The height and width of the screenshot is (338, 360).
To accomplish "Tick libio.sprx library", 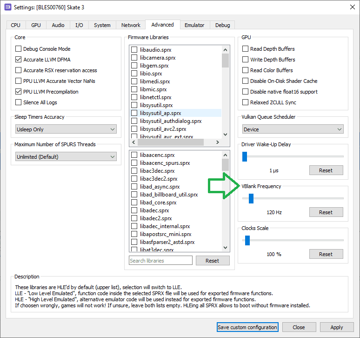I will [134, 74].
